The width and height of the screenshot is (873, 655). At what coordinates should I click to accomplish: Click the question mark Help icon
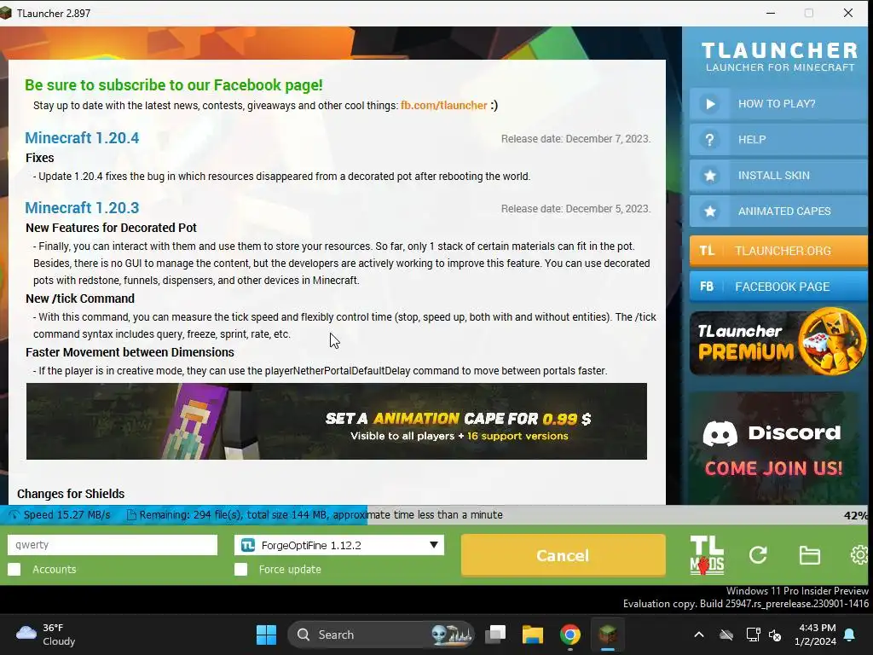(x=710, y=140)
